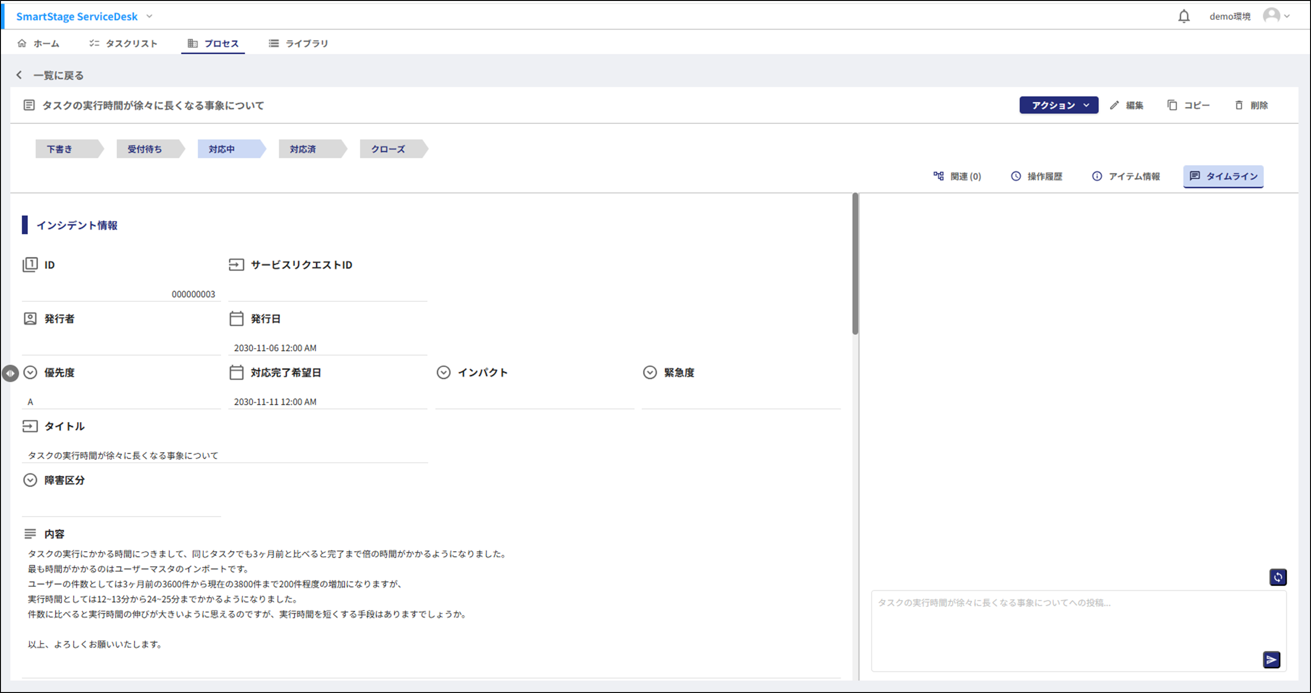
Task: Click the 優先度 circle-chevron icon
Action: point(31,372)
